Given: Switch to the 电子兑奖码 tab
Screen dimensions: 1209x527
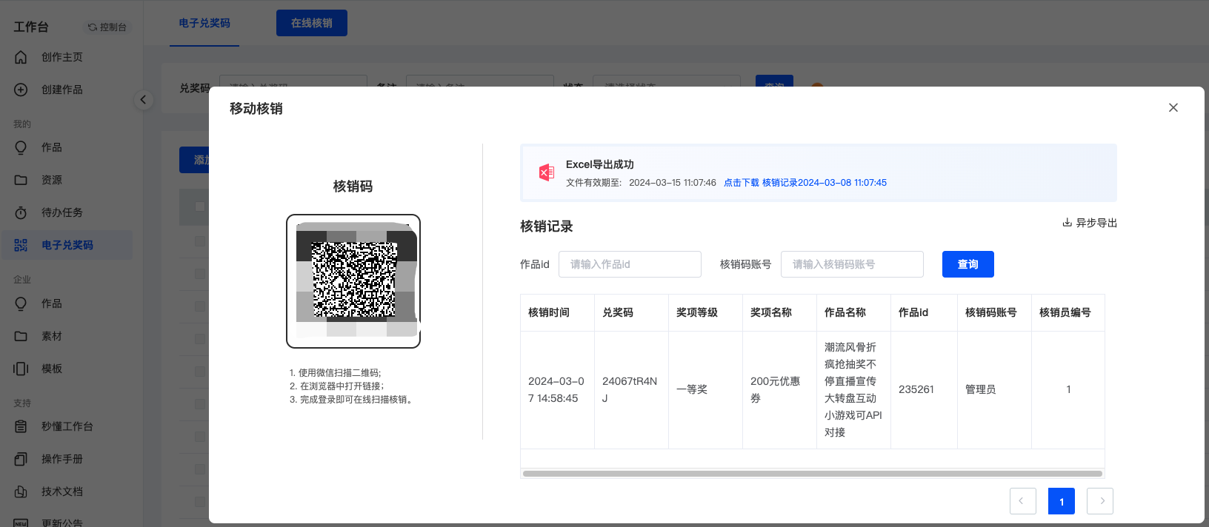Looking at the screenshot, I should click(x=204, y=23).
